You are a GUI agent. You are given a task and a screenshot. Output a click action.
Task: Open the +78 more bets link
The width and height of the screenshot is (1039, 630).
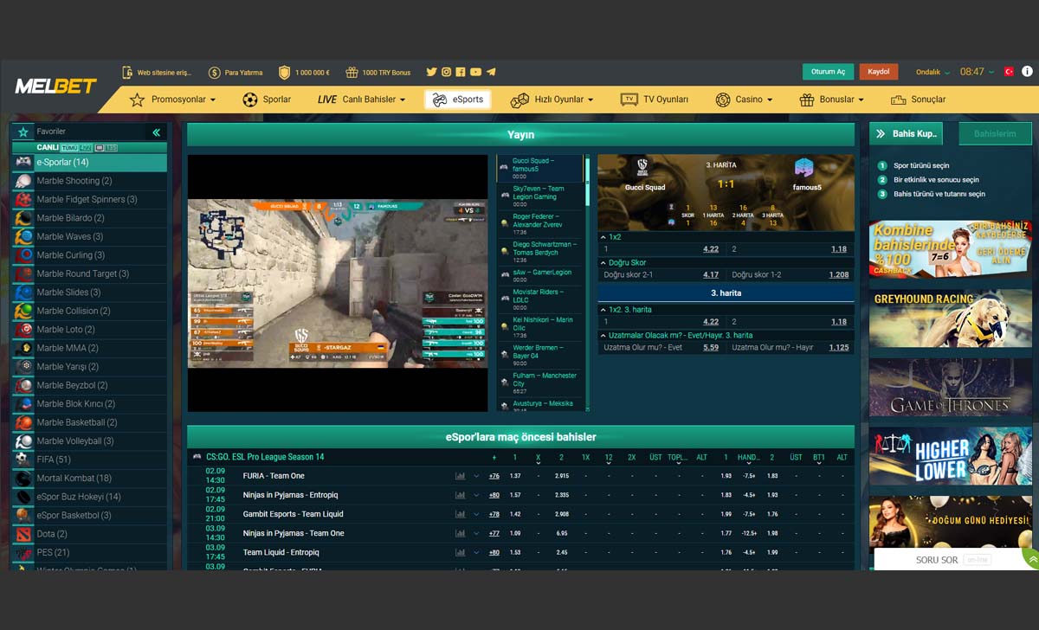click(x=494, y=514)
